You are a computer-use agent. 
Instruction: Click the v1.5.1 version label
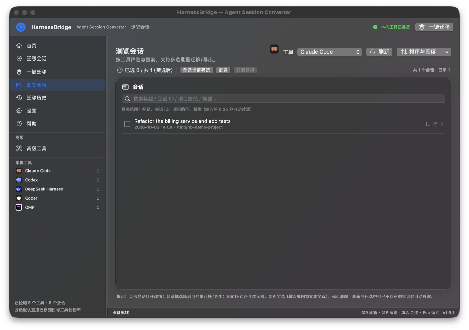[448, 313]
